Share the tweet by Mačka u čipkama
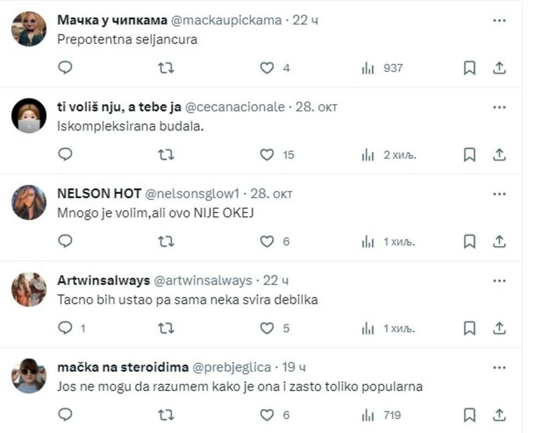Image resolution: width=536 pixels, height=433 pixels. pos(501,68)
